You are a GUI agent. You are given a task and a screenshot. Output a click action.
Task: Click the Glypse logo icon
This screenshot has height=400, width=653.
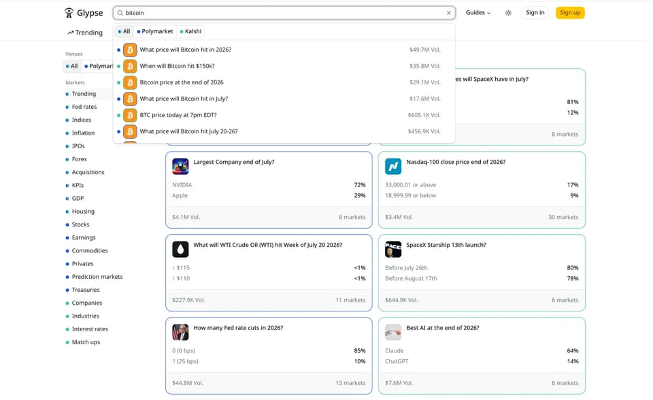click(x=69, y=13)
